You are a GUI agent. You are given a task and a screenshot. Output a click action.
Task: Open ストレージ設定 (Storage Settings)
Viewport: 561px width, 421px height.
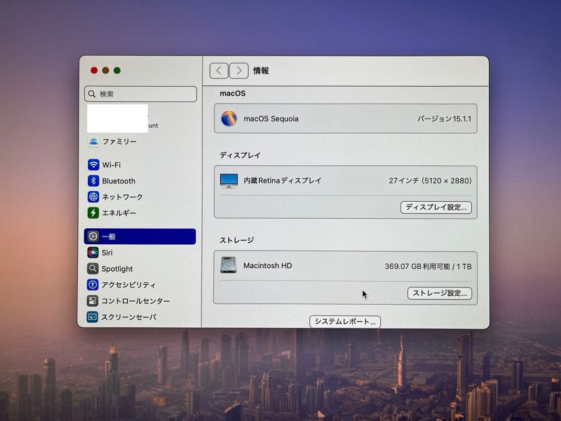point(439,293)
